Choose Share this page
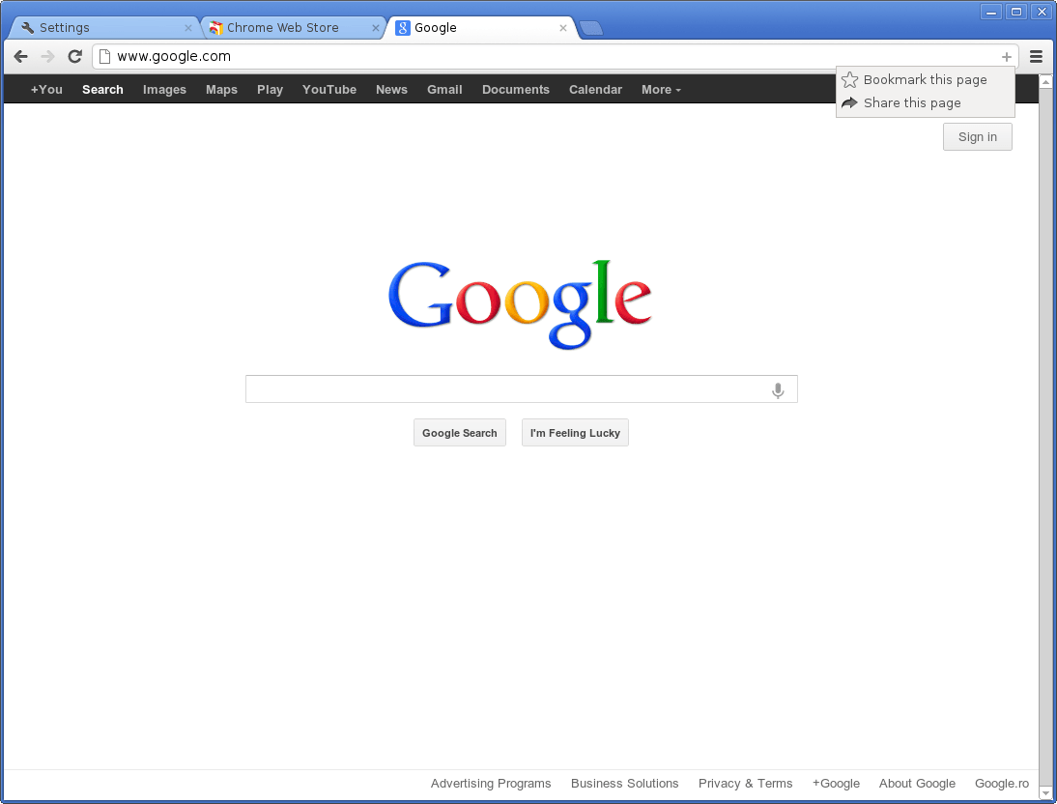Screen dimensions: 1057x804 point(926,103)
